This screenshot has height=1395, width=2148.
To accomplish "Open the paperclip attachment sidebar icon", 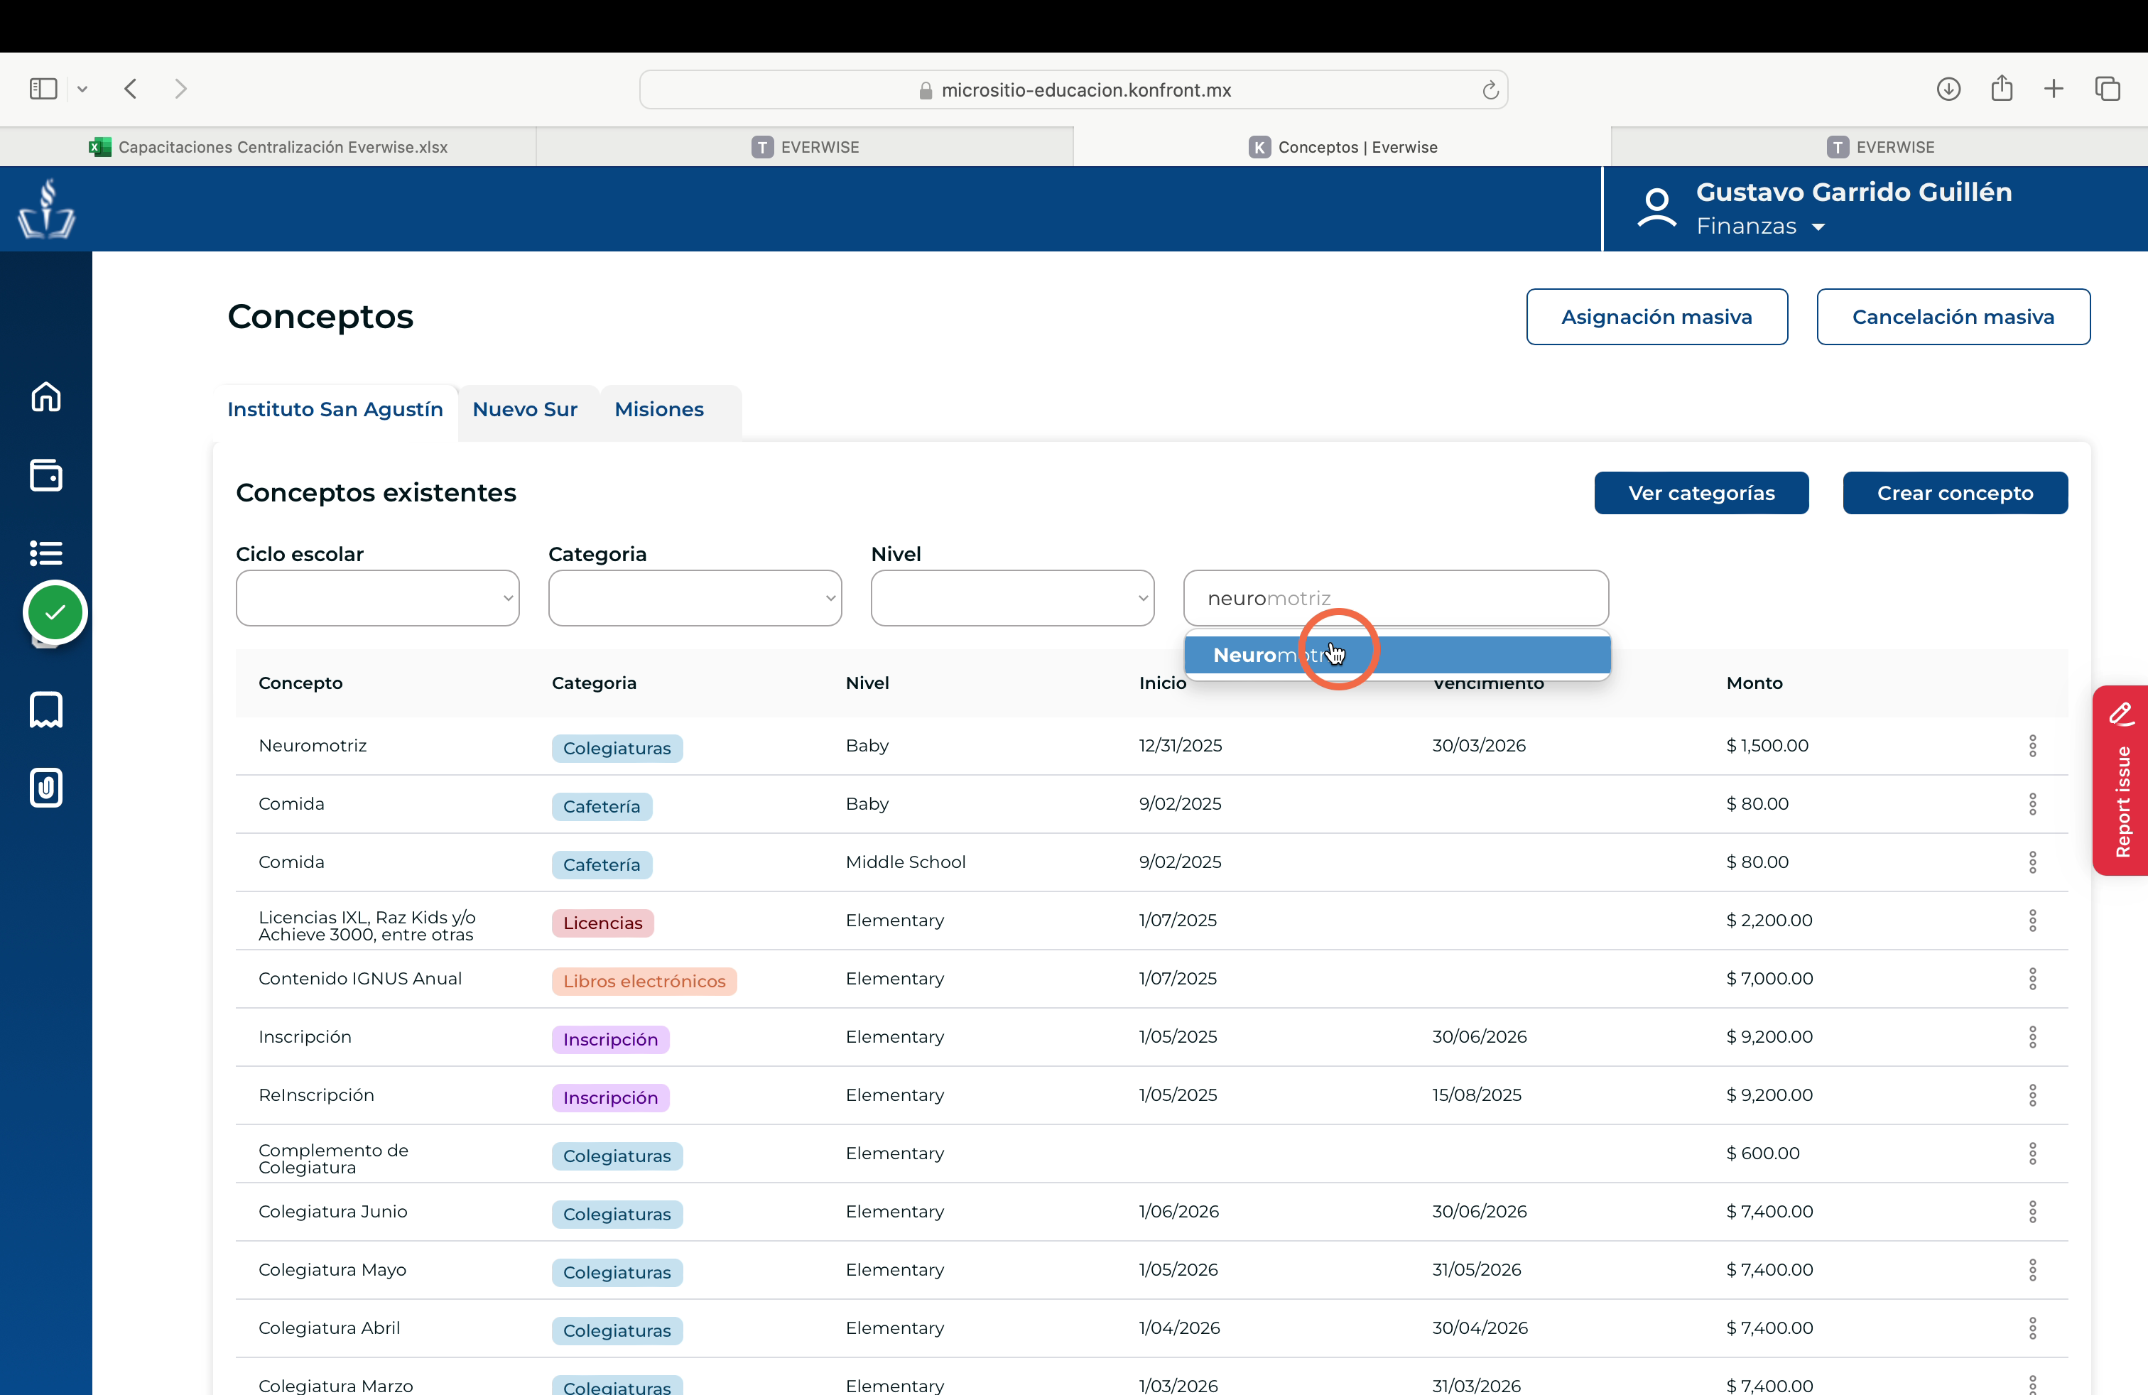I will pyautogui.click(x=46, y=788).
